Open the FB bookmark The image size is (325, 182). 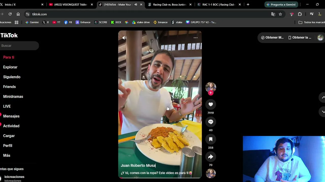coord(68,22)
